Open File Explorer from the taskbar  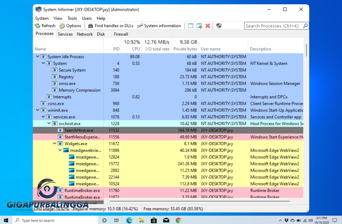[141, 220]
